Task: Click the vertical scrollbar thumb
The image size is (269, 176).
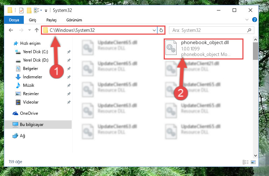Action: (255, 51)
